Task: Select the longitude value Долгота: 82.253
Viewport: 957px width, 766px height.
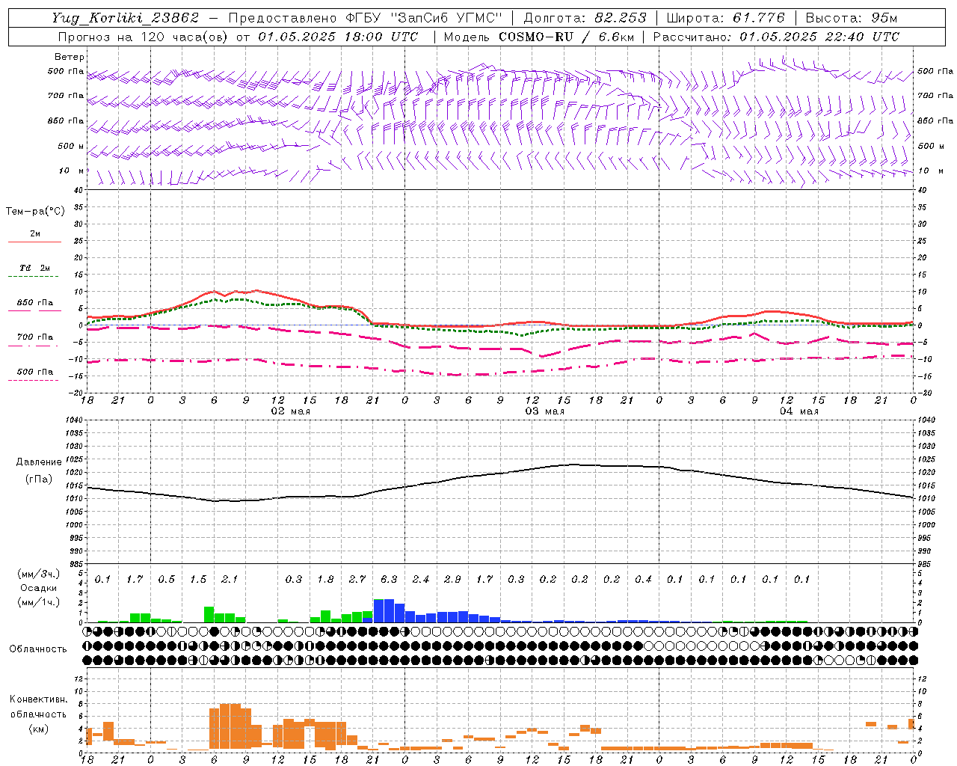Action: point(585,18)
